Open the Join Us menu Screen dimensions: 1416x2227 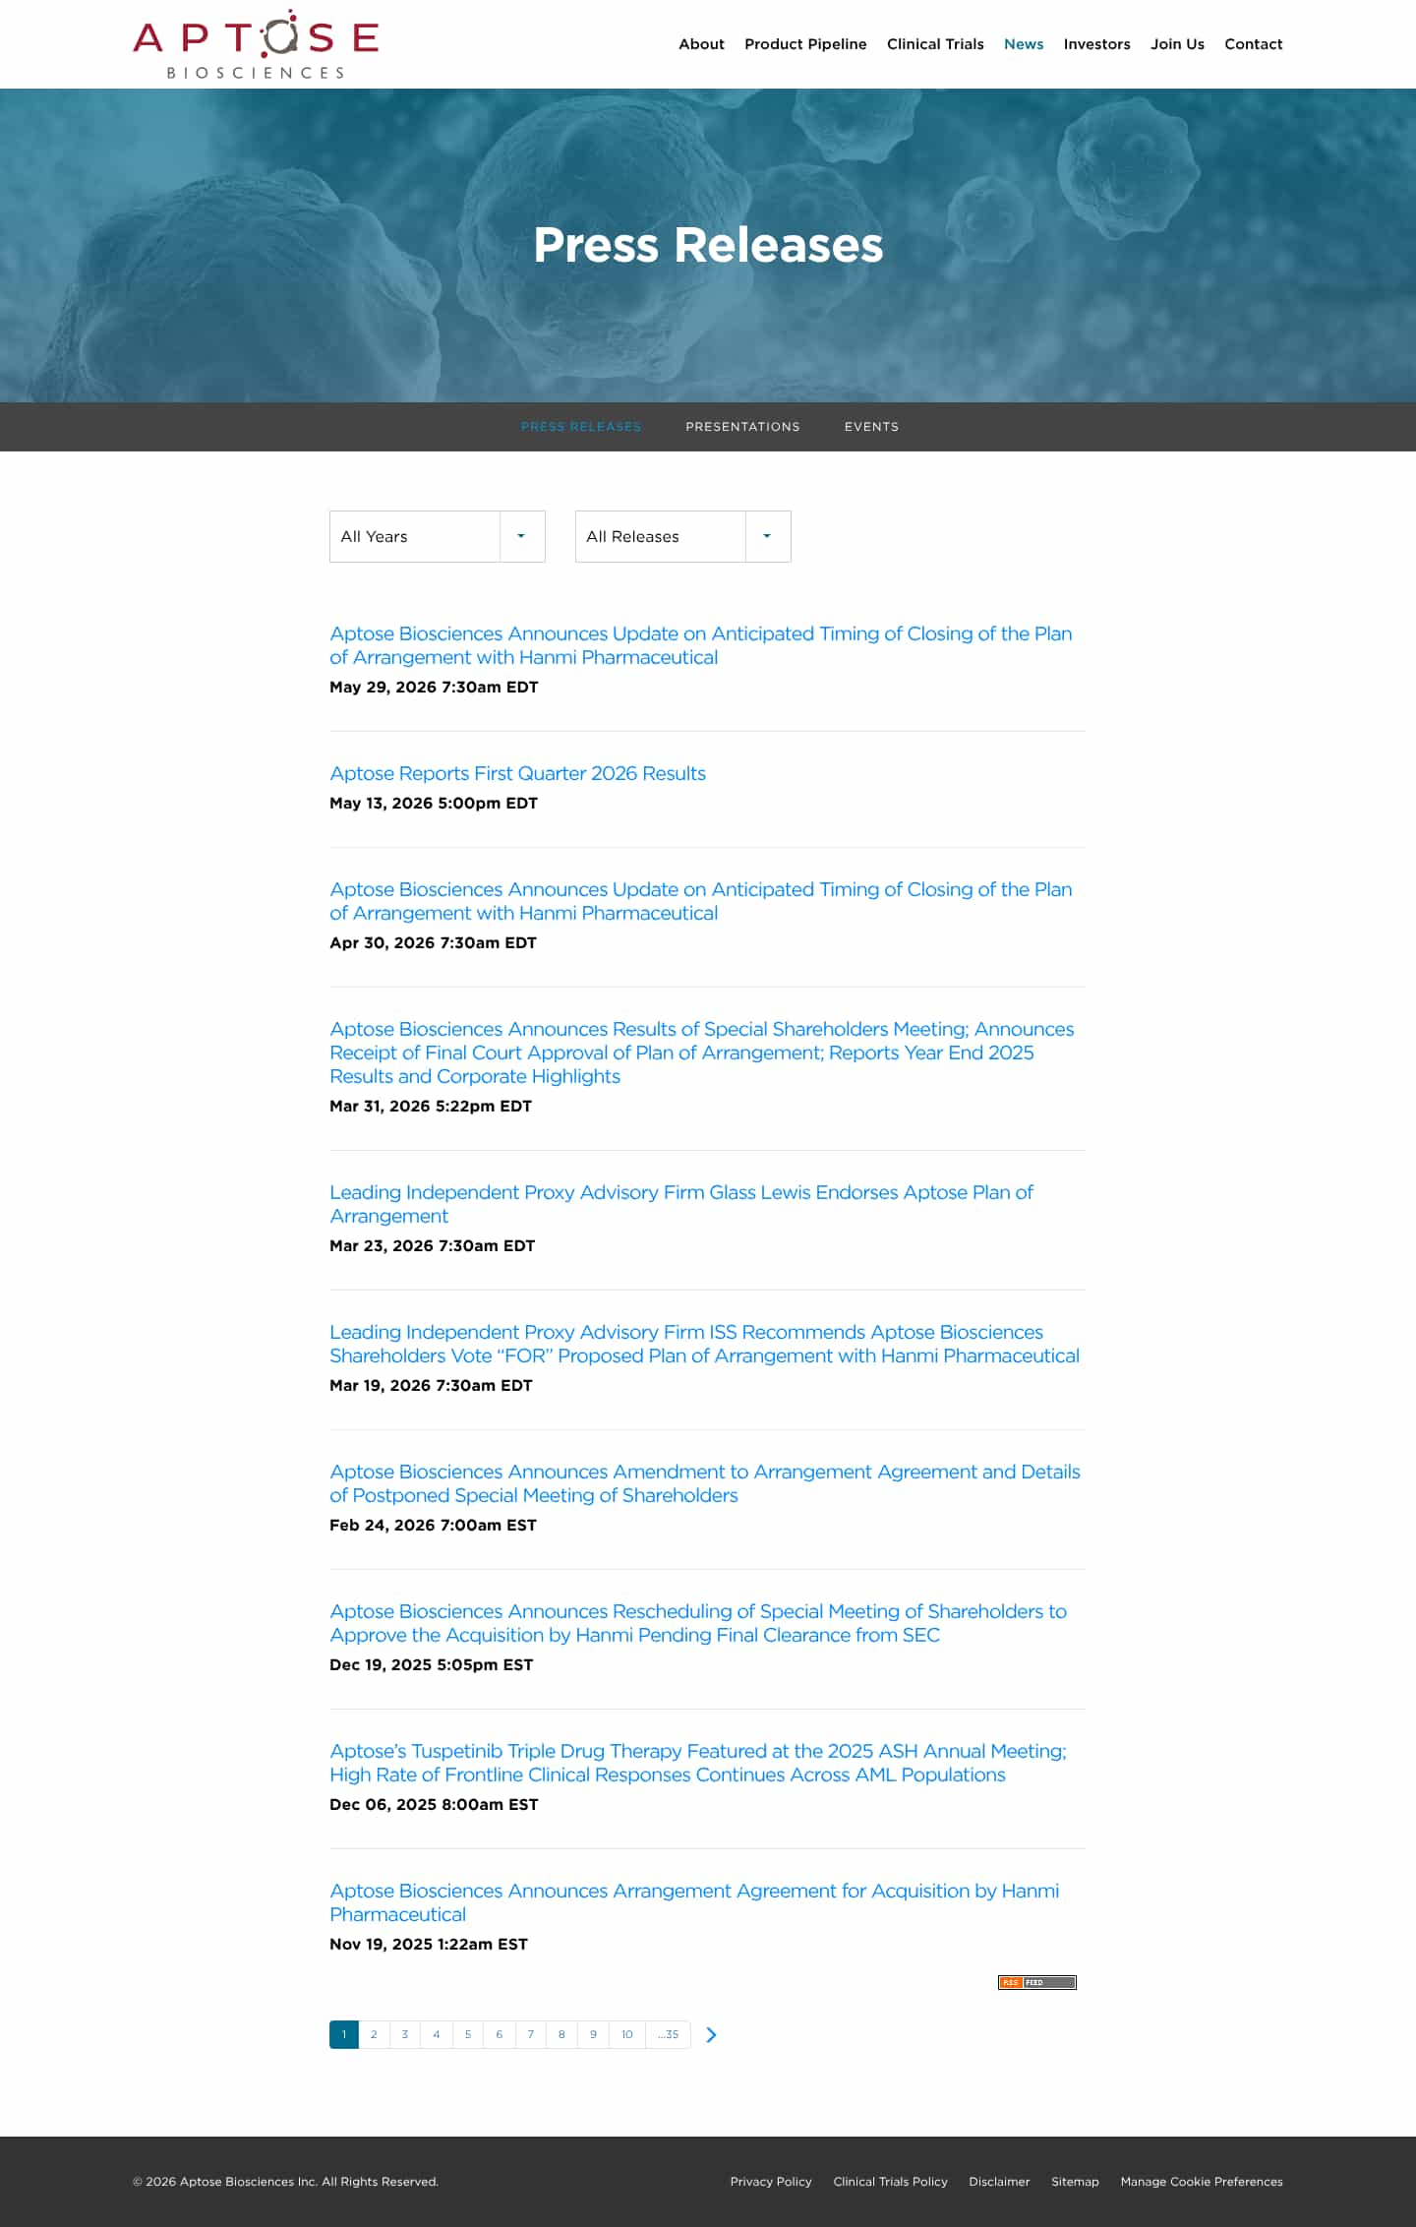point(1177,44)
